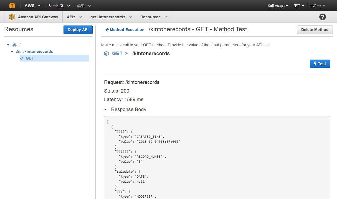337x199 pixels.
Task: Click the Delete Method button
Action: coord(315,30)
